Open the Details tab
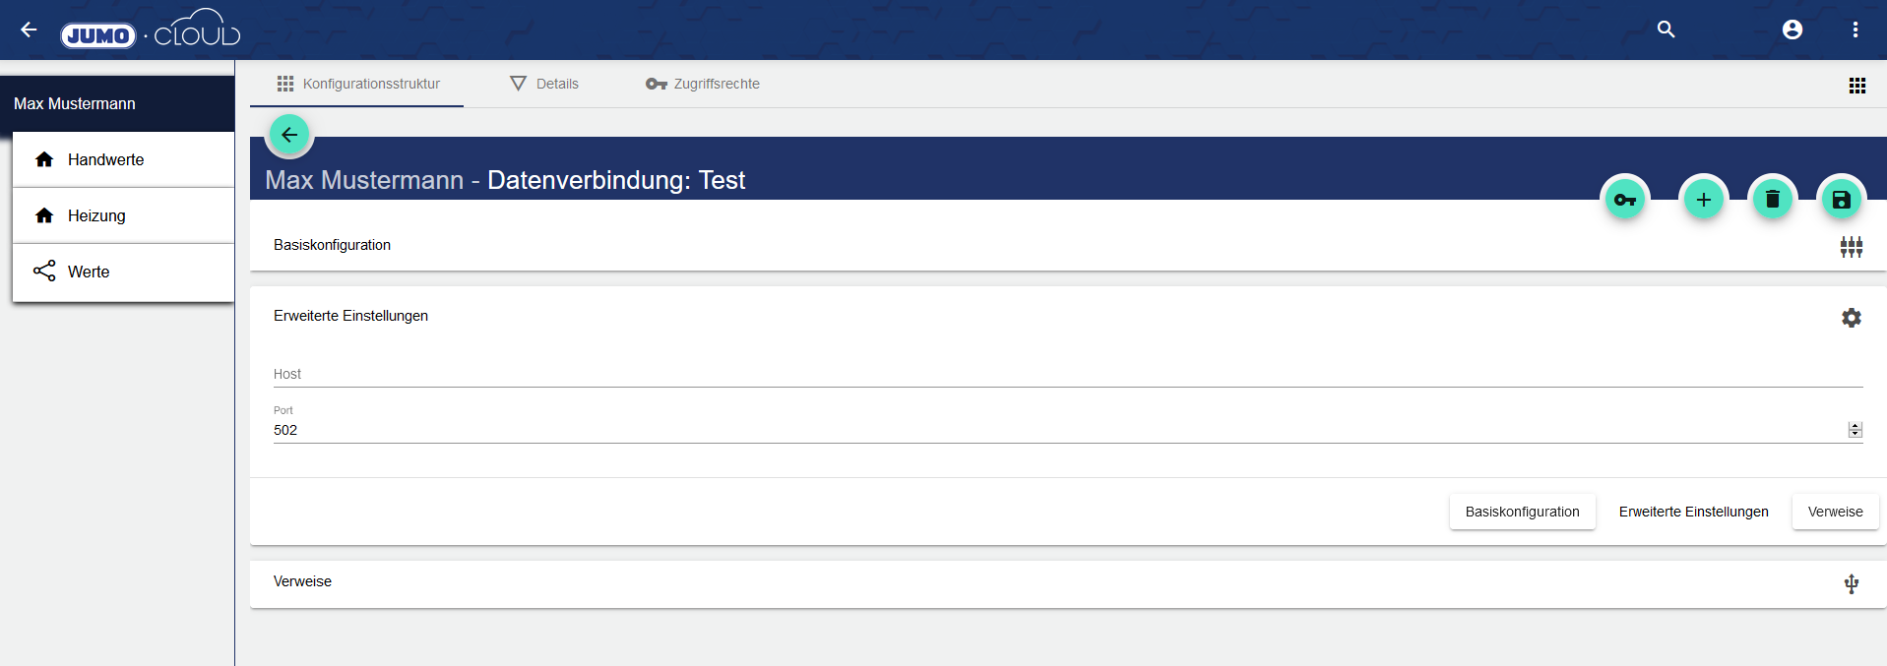Image resolution: width=1887 pixels, height=666 pixels. point(544,84)
